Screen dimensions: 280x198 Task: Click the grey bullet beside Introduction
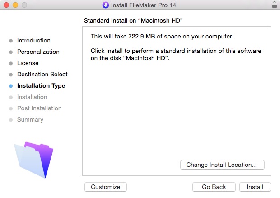click(x=11, y=41)
